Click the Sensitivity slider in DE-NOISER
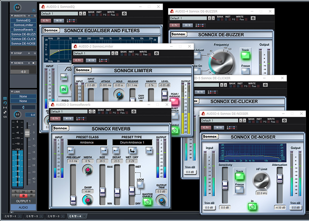The width and height of the screenshot is (309, 221). [225, 185]
